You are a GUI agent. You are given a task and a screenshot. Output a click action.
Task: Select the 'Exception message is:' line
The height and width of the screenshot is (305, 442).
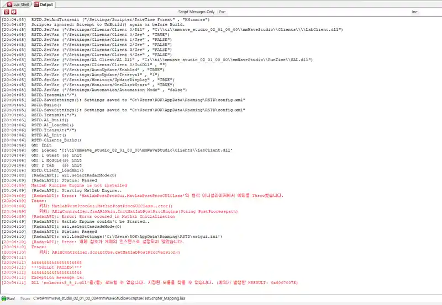(42, 277)
